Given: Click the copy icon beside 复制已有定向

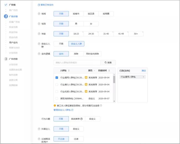Looking at the screenshot, I should (x=38, y=5).
